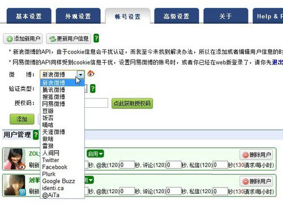The image size is (283, 205).
Task: Click the 更新用户信息 button
Action: coord(68,39)
